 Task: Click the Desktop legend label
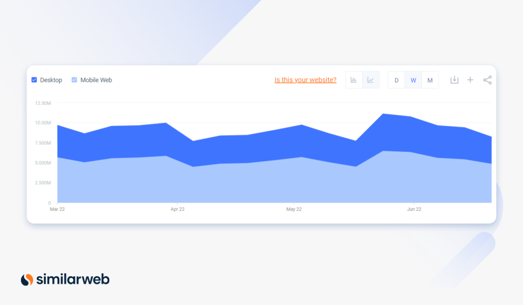[x=51, y=80]
